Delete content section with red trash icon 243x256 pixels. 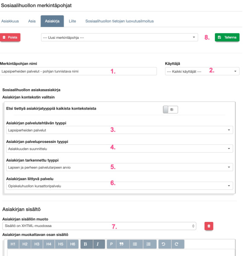209,226
